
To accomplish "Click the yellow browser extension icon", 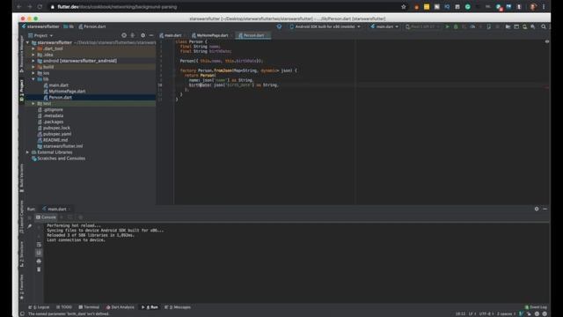I will [x=427, y=7].
